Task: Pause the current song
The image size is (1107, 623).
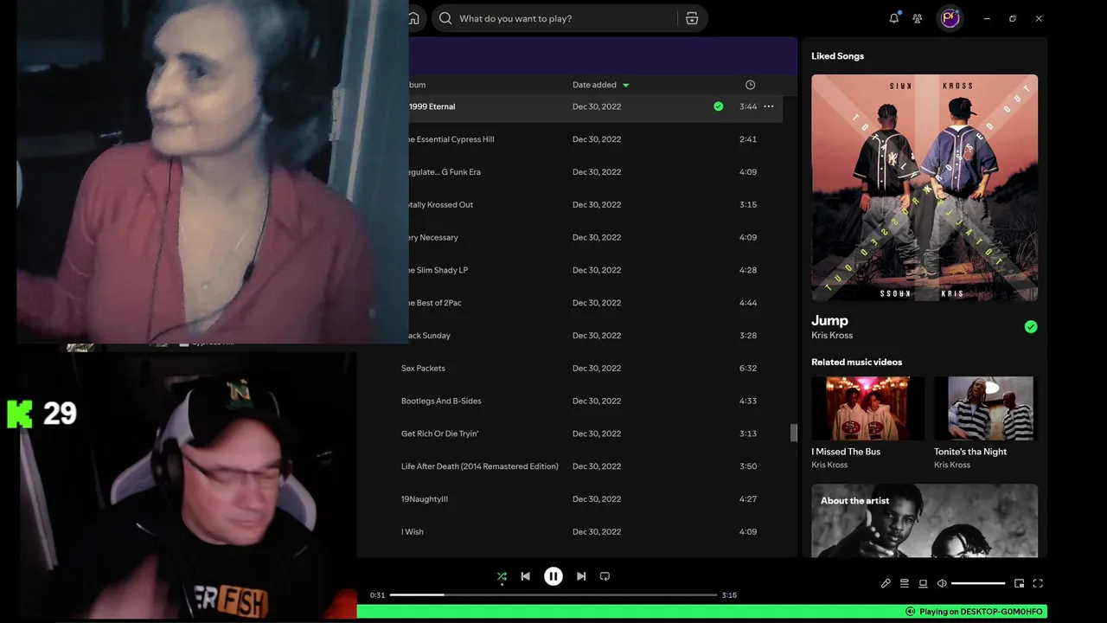Action: 553,576
